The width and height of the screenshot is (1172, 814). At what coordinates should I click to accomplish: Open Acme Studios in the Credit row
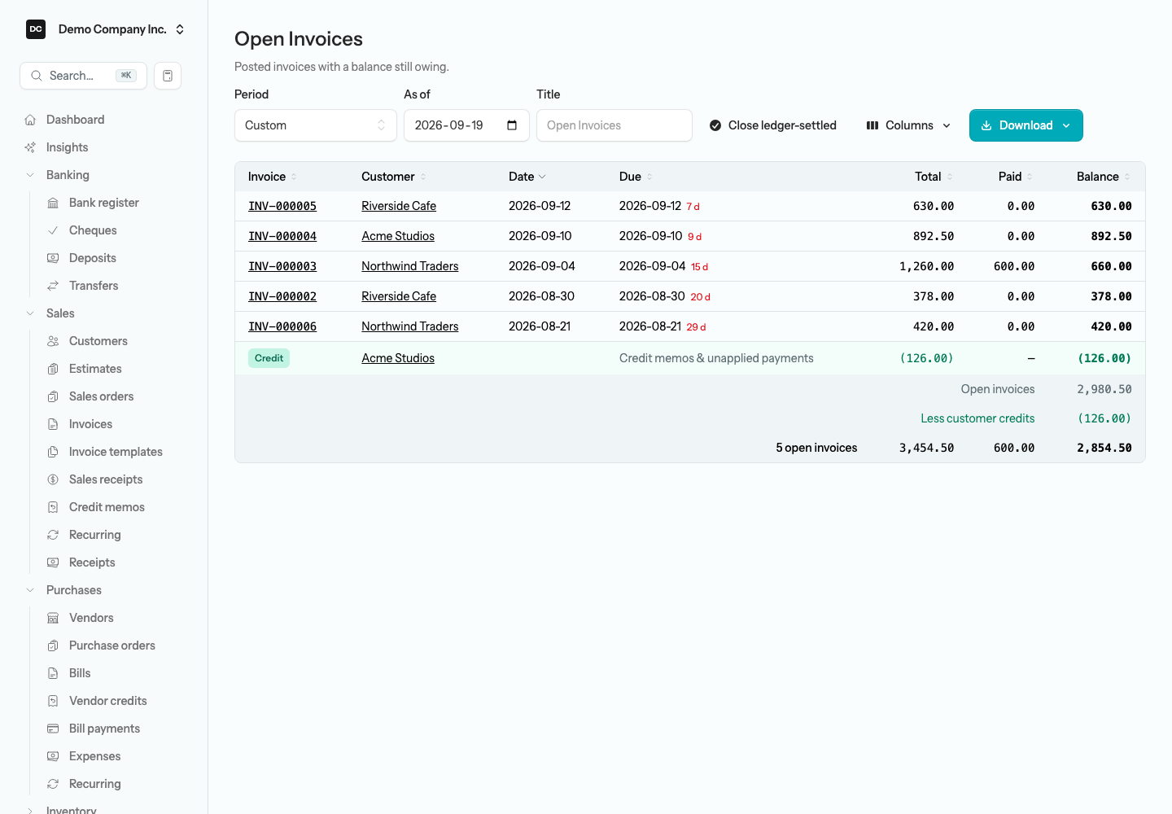coord(398,358)
